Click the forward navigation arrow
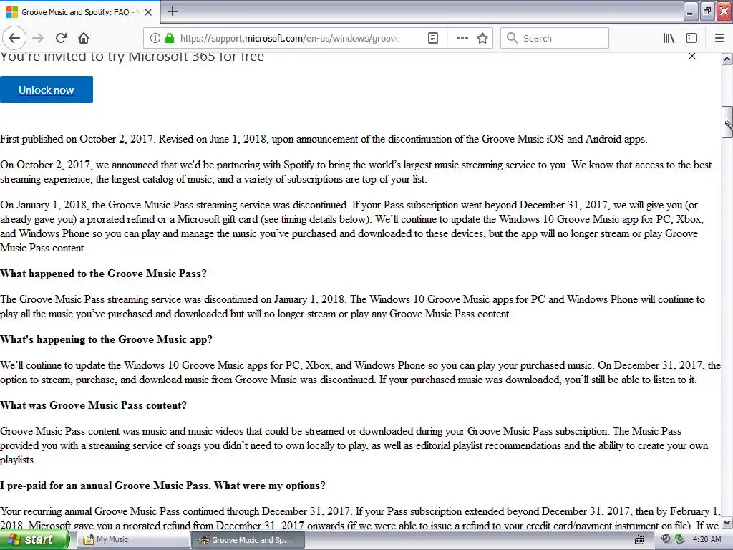Image resolution: width=733 pixels, height=550 pixels. tap(39, 38)
